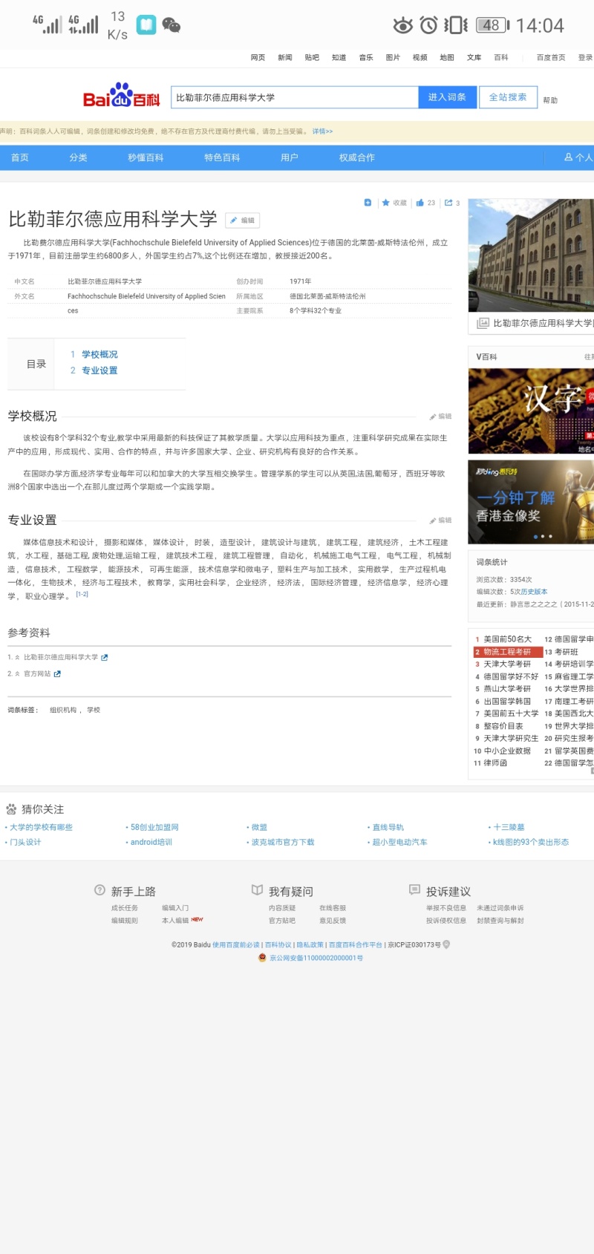Open 百度首页 link at top right
The height and width of the screenshot is (1254, 594).
coord(551,57)
